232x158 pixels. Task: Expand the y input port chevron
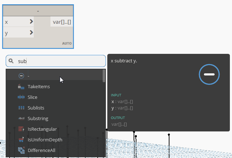coord(31,33)
